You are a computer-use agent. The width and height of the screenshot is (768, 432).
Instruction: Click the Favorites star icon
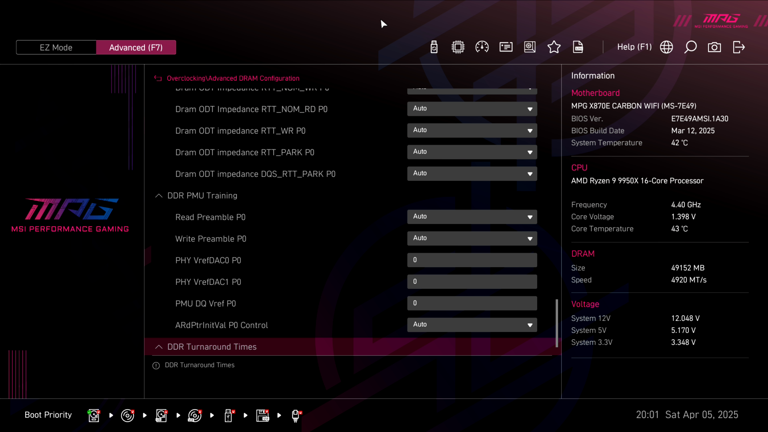point(554,47)
